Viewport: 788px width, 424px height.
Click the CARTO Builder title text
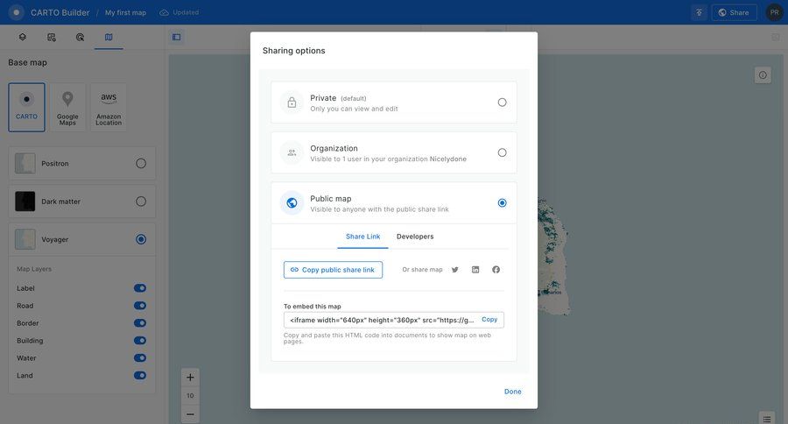pos(60,12)
